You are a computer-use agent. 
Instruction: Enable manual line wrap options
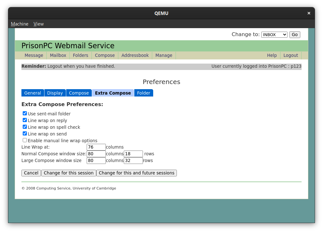click(x=25, y=140)
